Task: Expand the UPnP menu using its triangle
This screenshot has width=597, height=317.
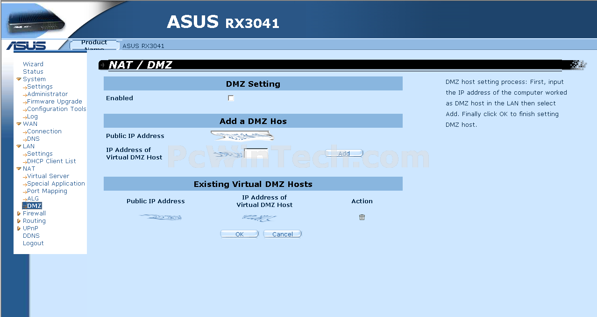Action: pyautogui.click(x=19, y=228)
